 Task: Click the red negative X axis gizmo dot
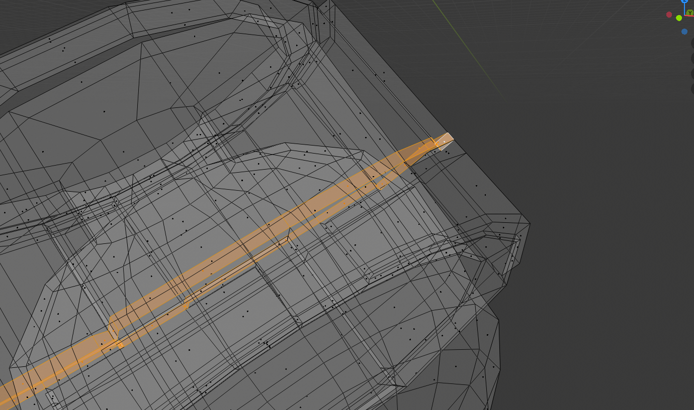pos(669,15)
